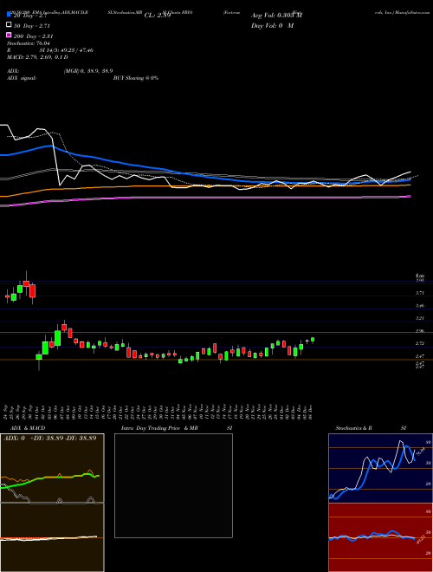This screenshot has height=572, width=433.
Task: Click the 'Intra Day Trading Price & MR' title
Action: tap(159, 428)
